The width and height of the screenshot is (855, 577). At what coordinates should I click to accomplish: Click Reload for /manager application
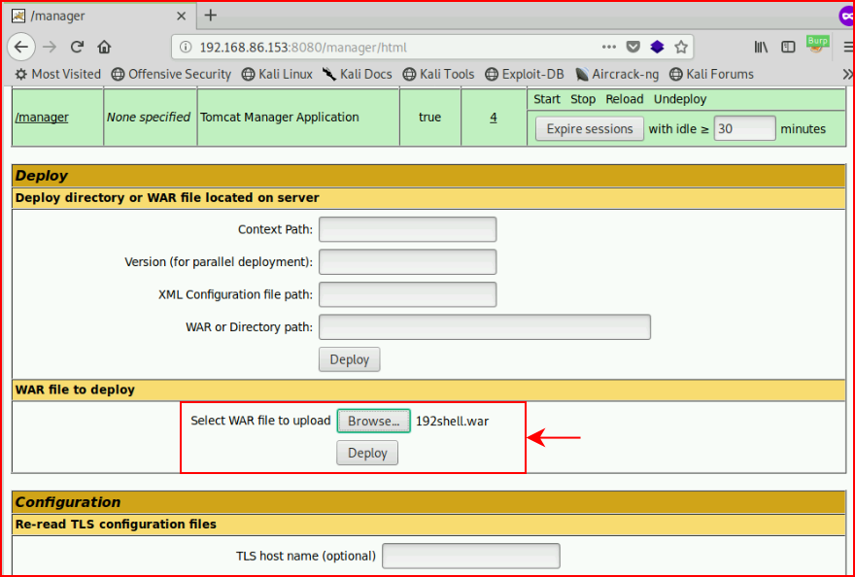click(x=625, y=99)
